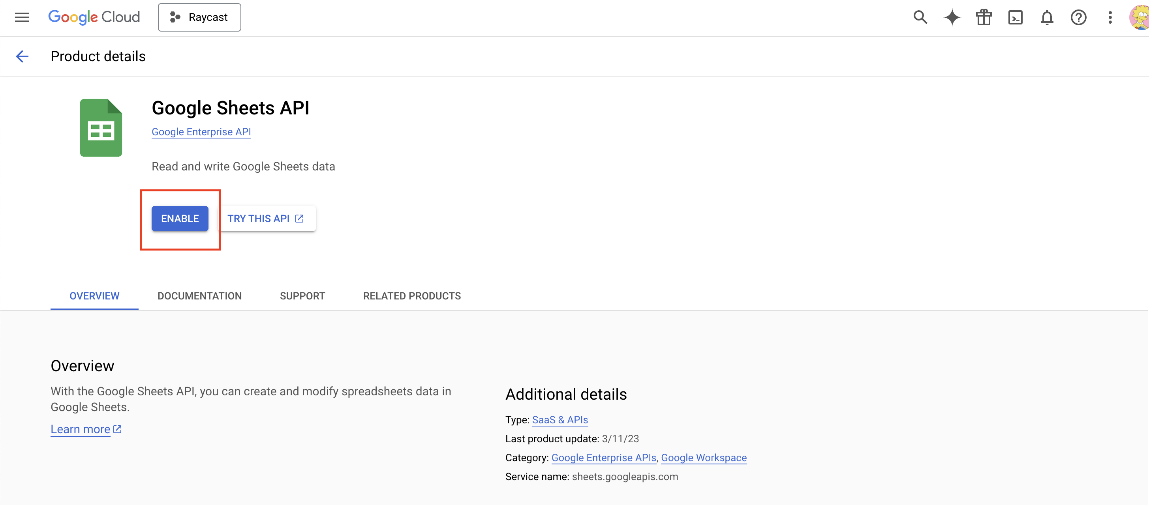Open the Related Products tab
The image size is (1149, 505).
[x=412, y=296]
